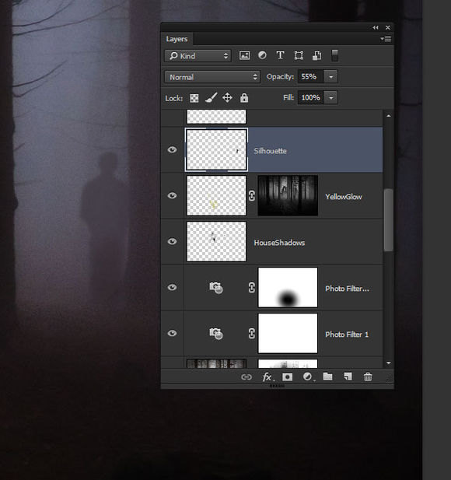Select the Layers panel tab

[177, 39]
